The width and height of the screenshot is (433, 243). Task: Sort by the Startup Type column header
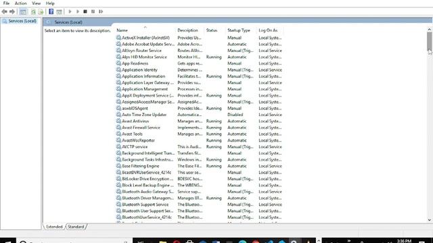point(242,30)
